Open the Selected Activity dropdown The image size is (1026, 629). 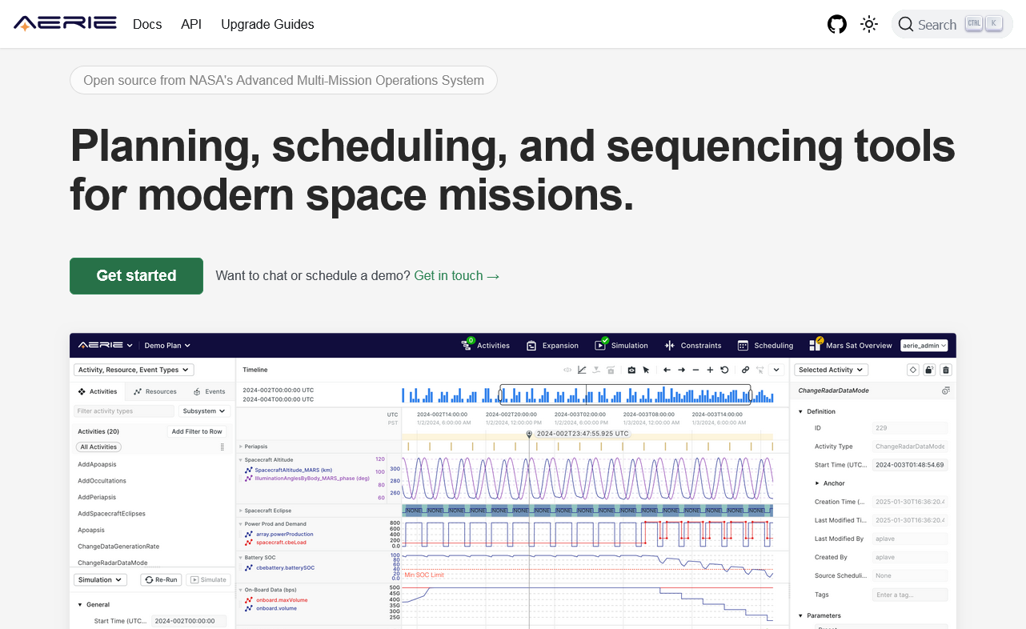(832, 370)
